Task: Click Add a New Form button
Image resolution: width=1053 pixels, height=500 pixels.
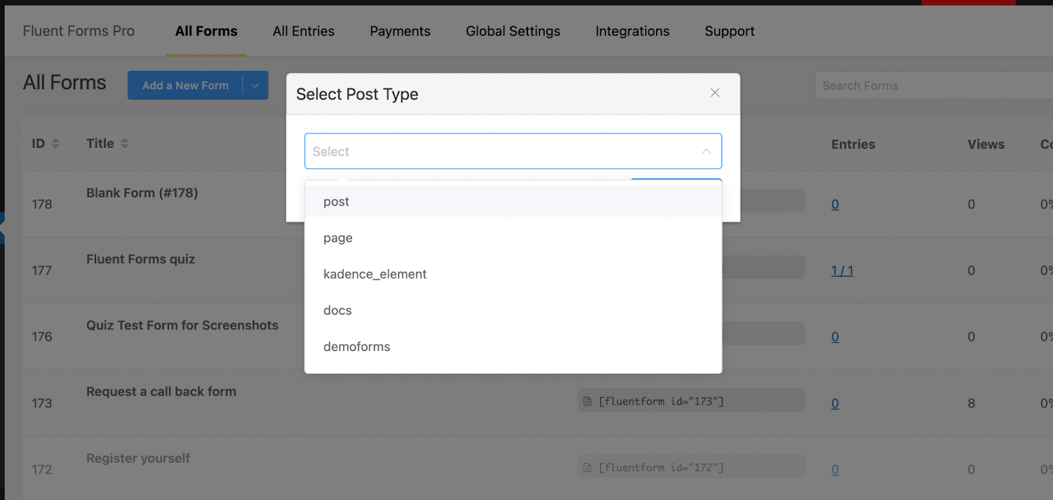Action: (x=185, y=85)
